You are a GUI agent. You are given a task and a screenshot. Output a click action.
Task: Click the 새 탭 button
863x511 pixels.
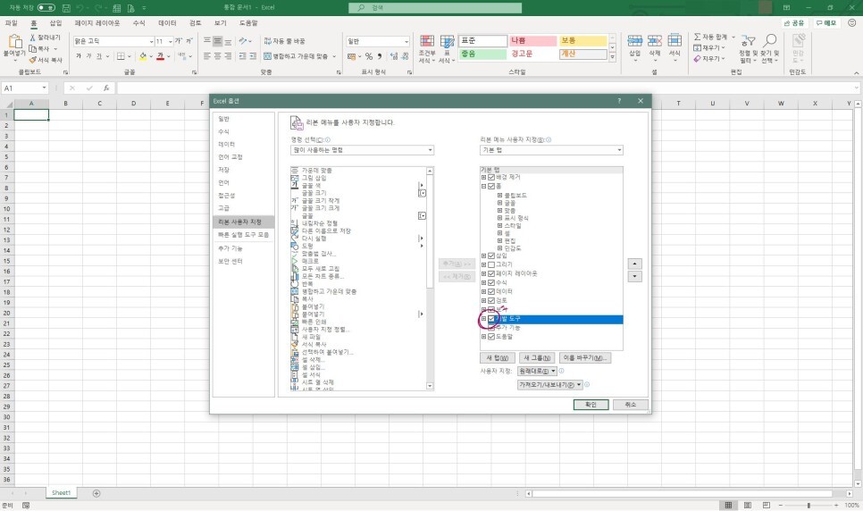tap(498, 358)
